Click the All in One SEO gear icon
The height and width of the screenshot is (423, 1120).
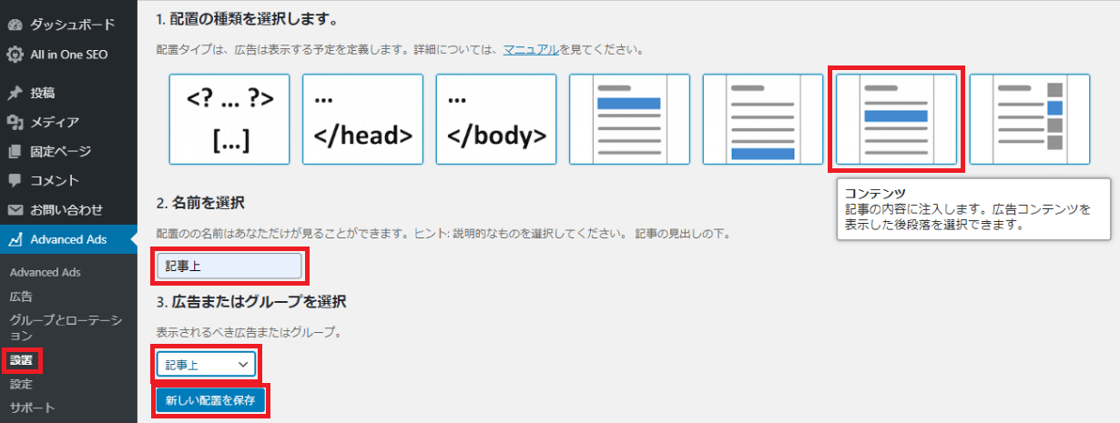coord(15,55)
